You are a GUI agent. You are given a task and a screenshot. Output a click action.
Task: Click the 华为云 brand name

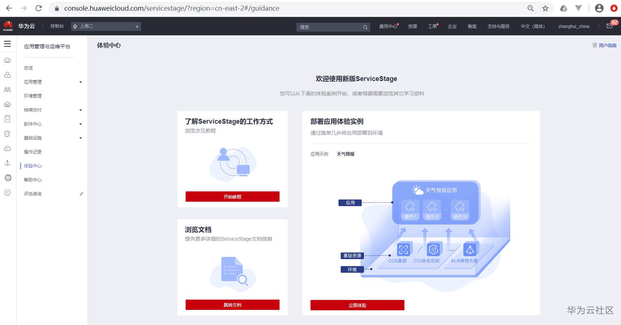27,26
